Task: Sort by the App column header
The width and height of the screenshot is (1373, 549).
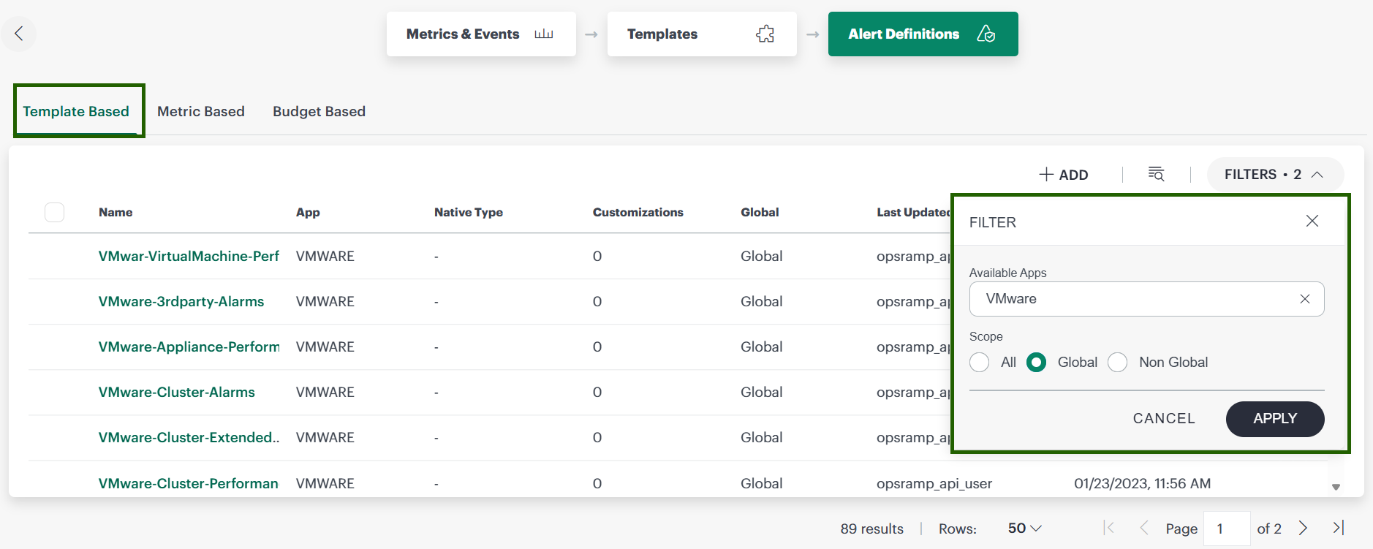Action: (x=308, y=212)
